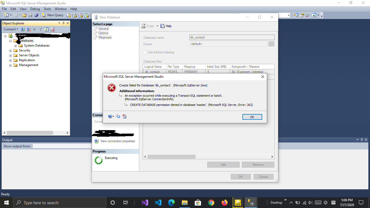
Task: Open the Tools menu
Action: pyautogui.click(x=47, y=9)
